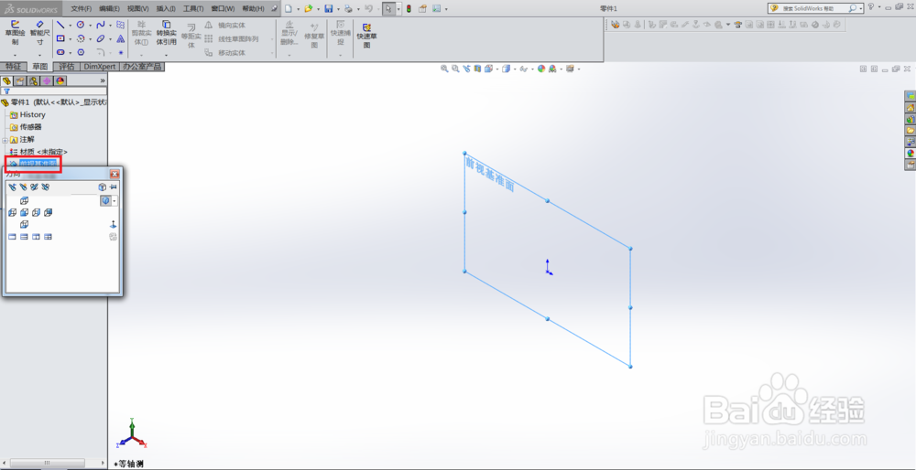Image resolution: width=916 pixels, height=470 pixels.
Task: Select the straight Slot sketch tool
Action: coord(60,52)
